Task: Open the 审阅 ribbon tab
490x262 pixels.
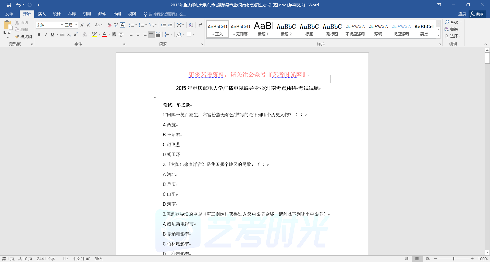Action: (117, 14)
